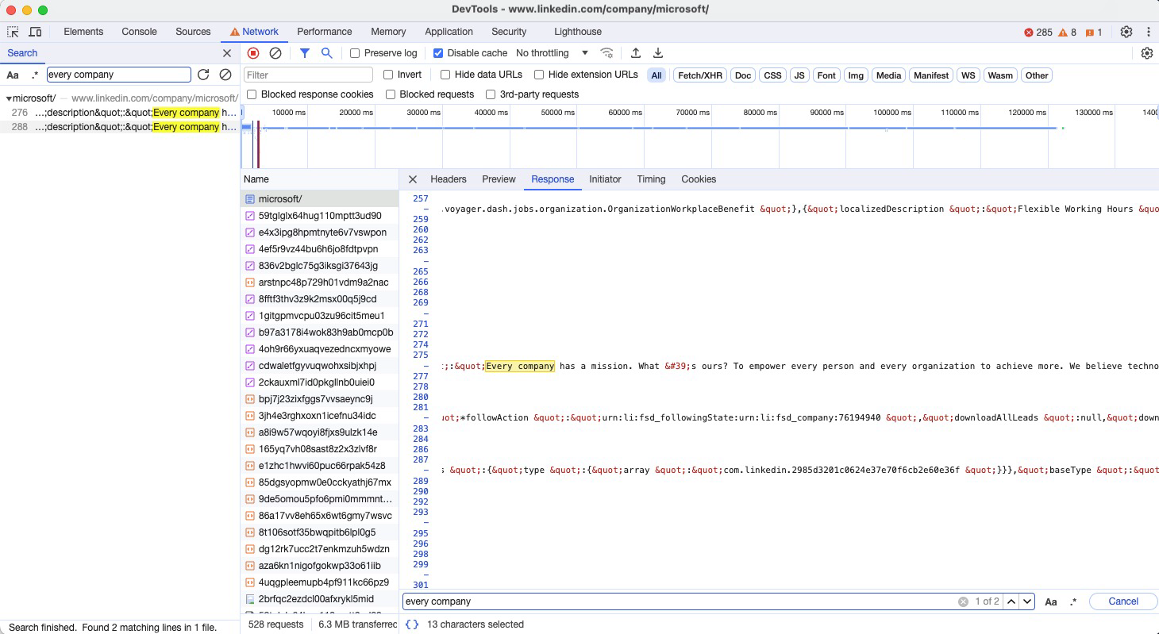Toggle the device emulation toolbar

click(x=36, y=31)
